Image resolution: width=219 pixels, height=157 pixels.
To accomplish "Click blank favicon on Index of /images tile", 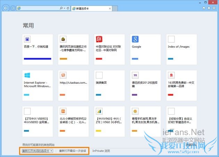I will click(x=171, y=39).
